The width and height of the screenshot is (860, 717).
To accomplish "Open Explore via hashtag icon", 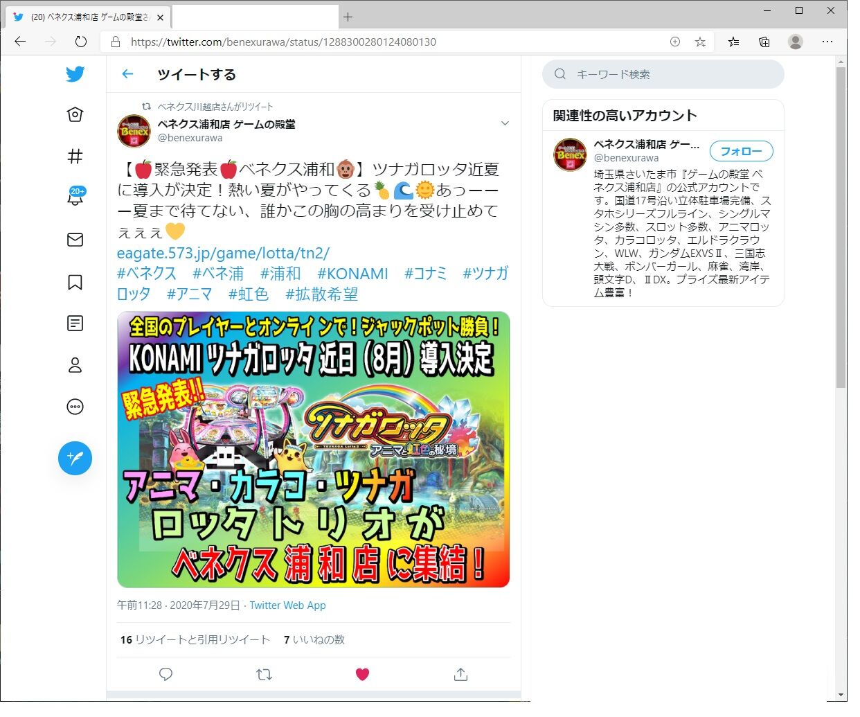I will (75, 157).
